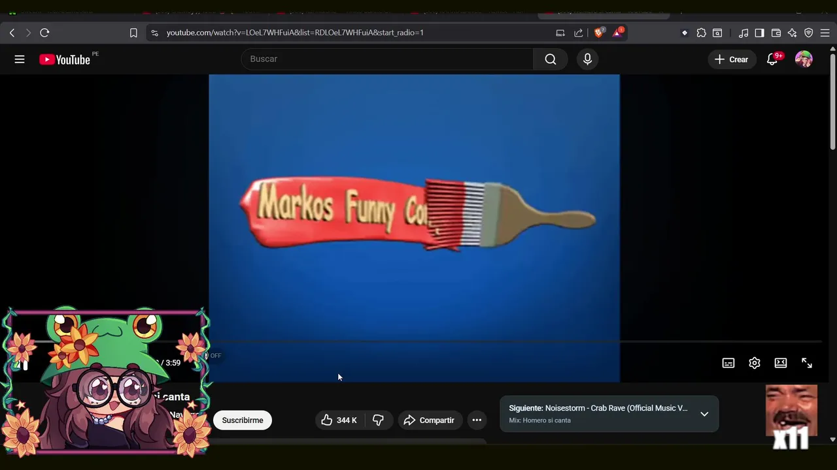Open Brave Shields lion icon
This screenshot has height=470, width=837.
pos(599,33)
